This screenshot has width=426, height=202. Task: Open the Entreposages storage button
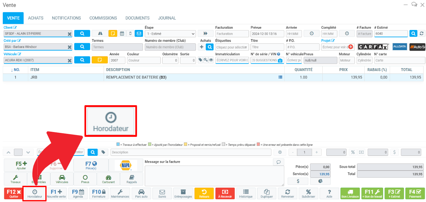(183, 193)
